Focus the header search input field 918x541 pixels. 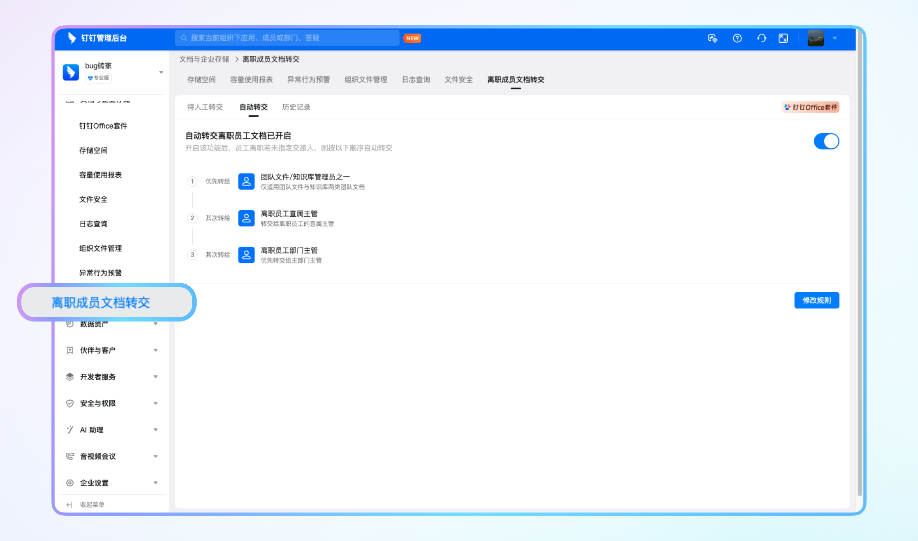tap(287, 38)
